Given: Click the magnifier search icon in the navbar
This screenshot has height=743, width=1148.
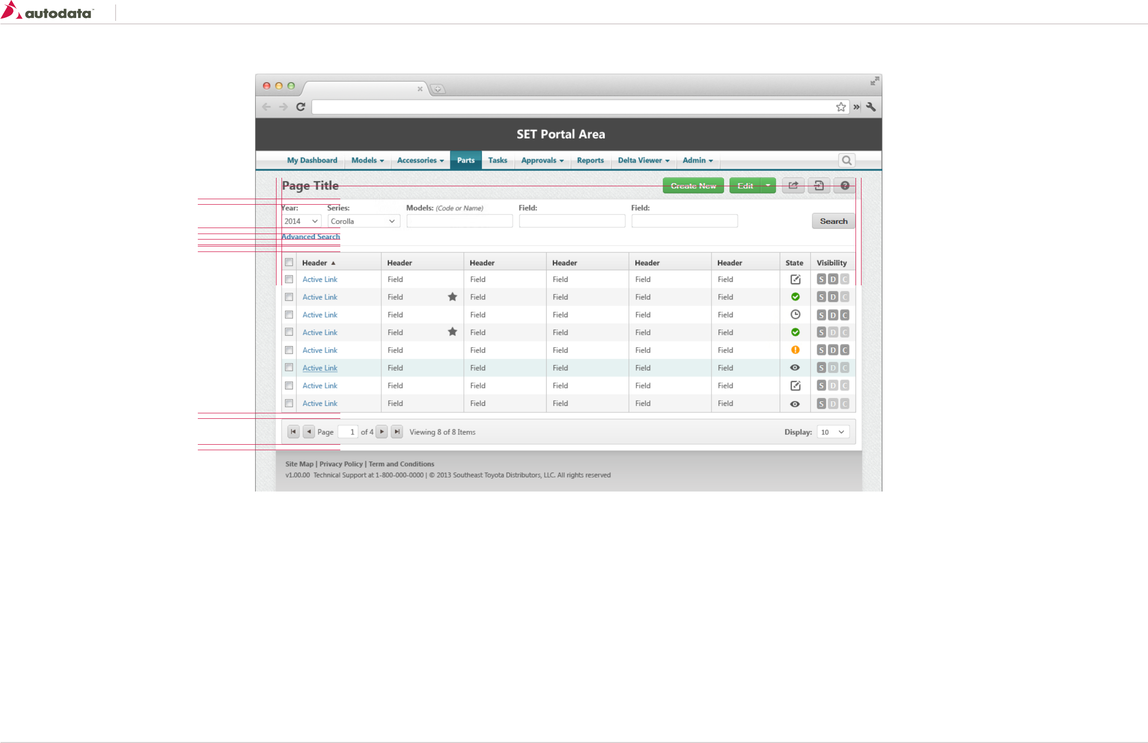Looking at the screenshot, I should pyautogui.click(x=847, y=160).
